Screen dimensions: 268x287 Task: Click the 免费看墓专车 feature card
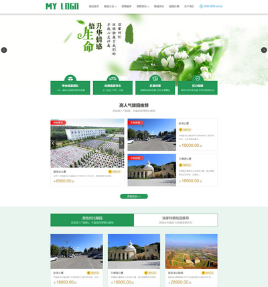coord(113,88)
